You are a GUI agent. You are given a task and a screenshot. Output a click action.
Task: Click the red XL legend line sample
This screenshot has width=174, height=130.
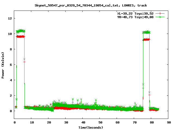coord(160,14)
